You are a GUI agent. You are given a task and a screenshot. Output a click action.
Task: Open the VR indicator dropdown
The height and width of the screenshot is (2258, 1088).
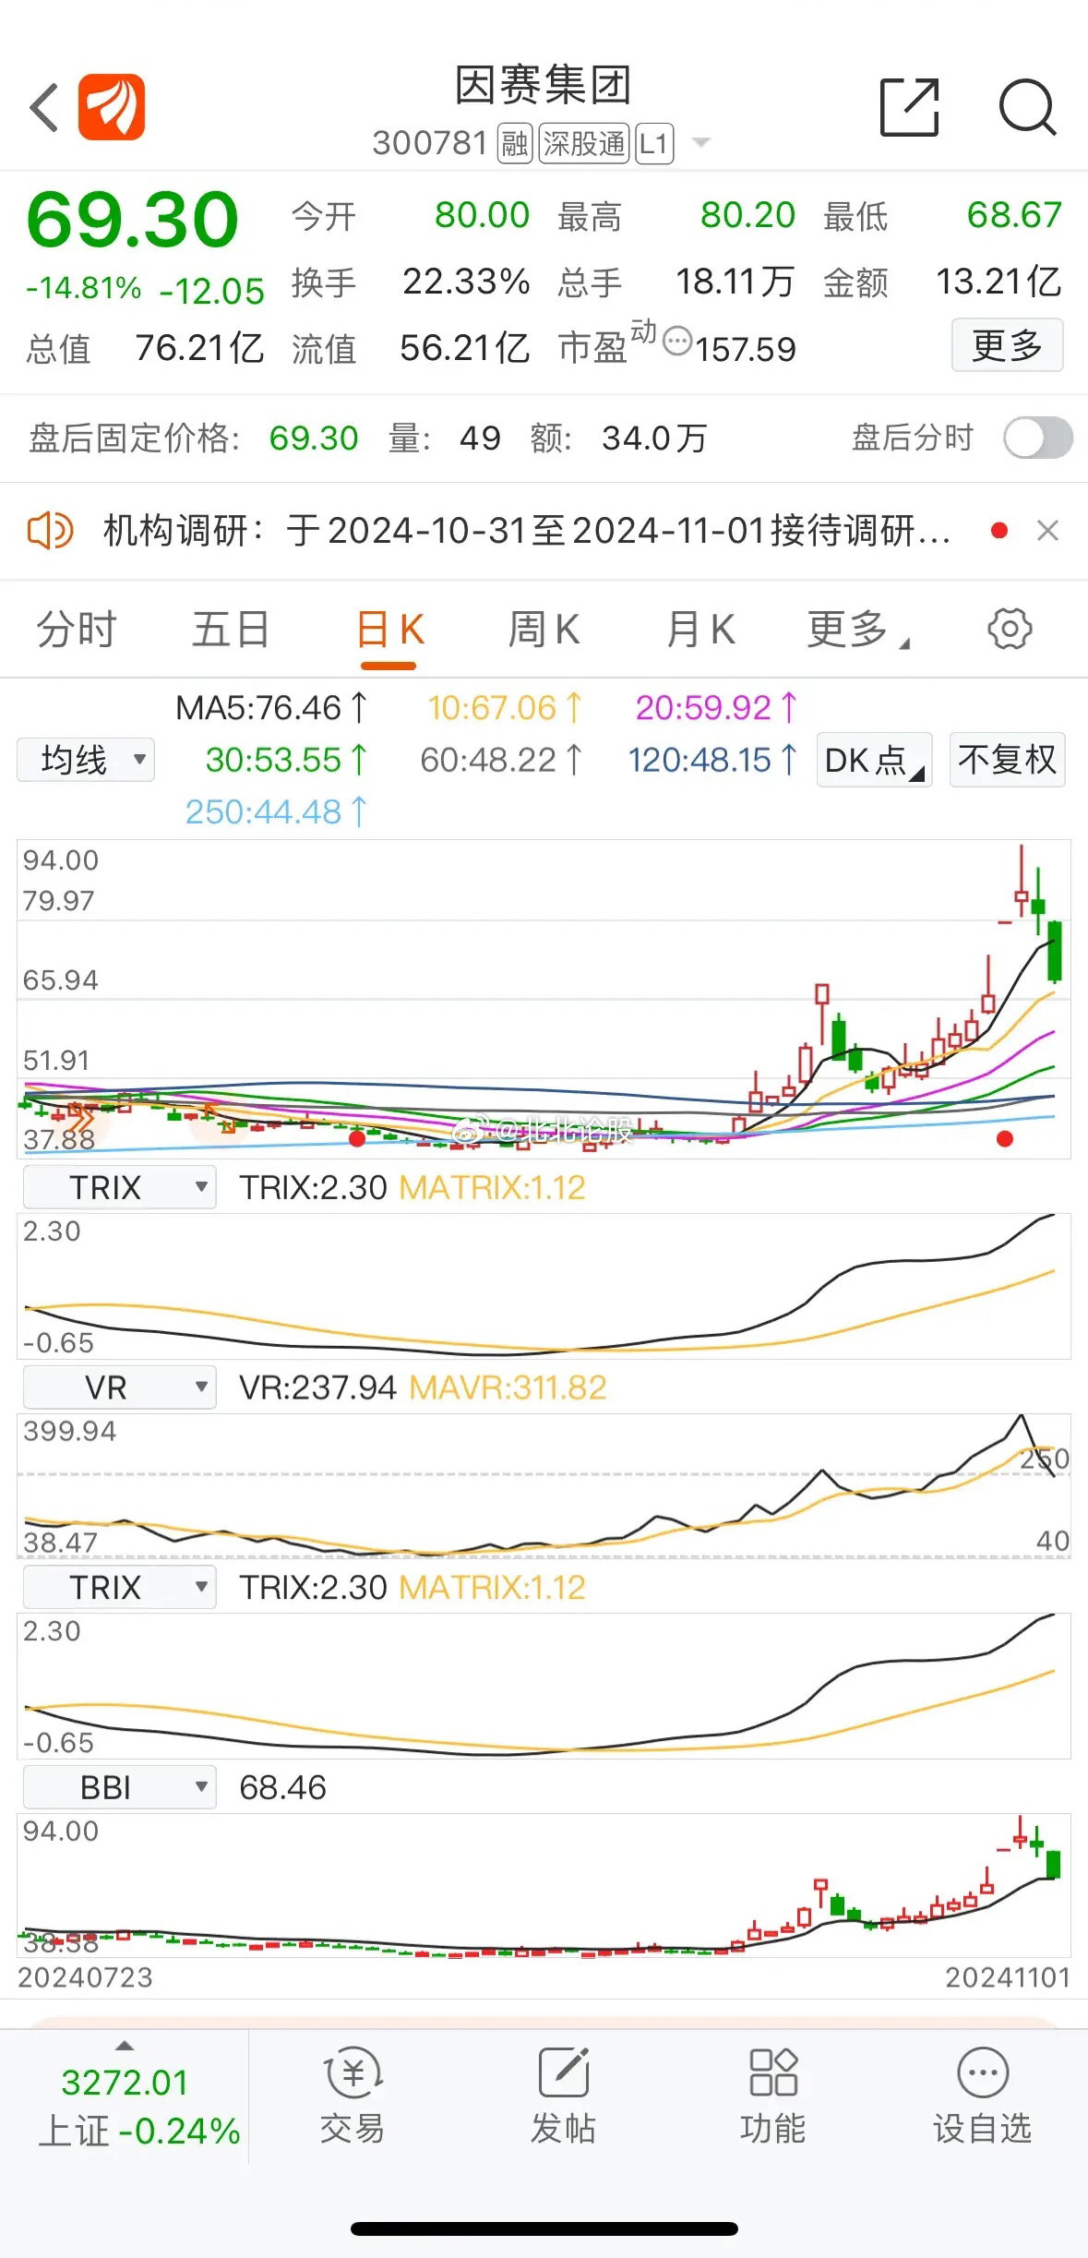click(x=119, y=1387)
